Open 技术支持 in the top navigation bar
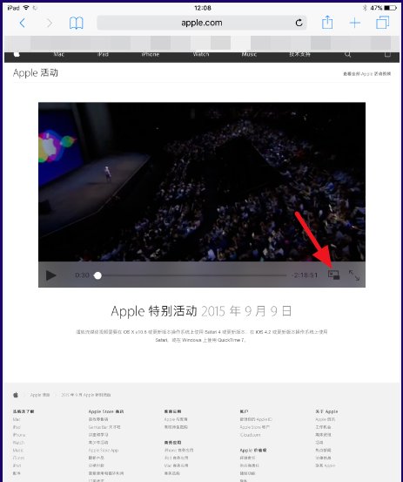Viewport: 403px width, 482px height. point(299,54)
